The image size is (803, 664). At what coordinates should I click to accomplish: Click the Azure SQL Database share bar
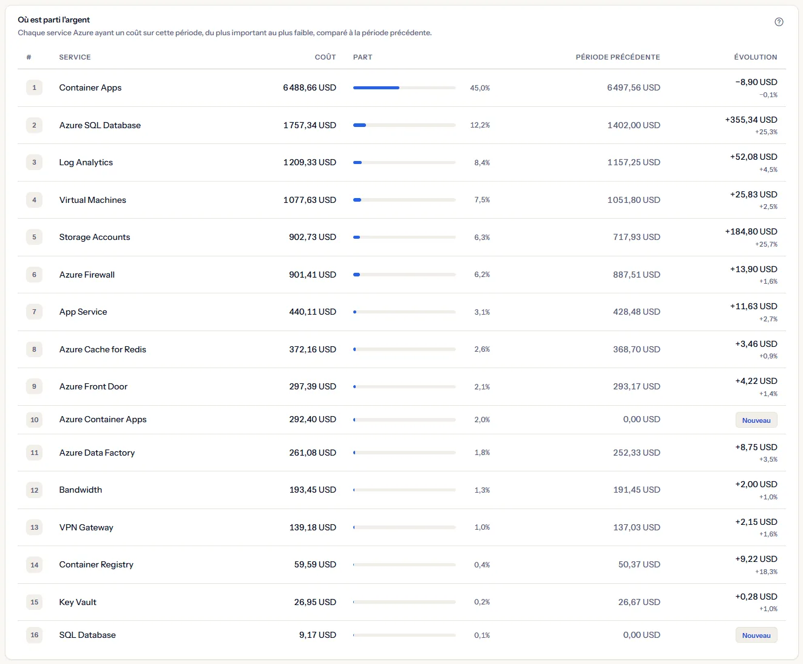(x=404, y=125)
